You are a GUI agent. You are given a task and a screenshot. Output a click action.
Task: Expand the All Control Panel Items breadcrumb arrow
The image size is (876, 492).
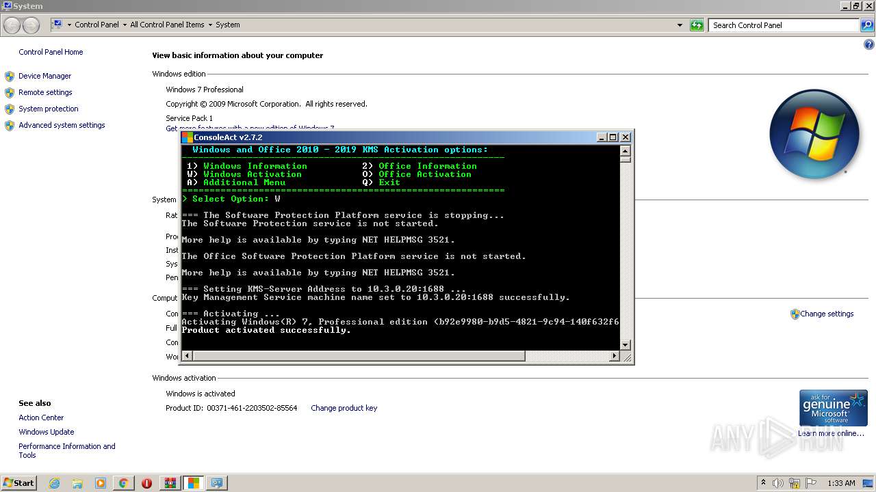tap(210, 25)
